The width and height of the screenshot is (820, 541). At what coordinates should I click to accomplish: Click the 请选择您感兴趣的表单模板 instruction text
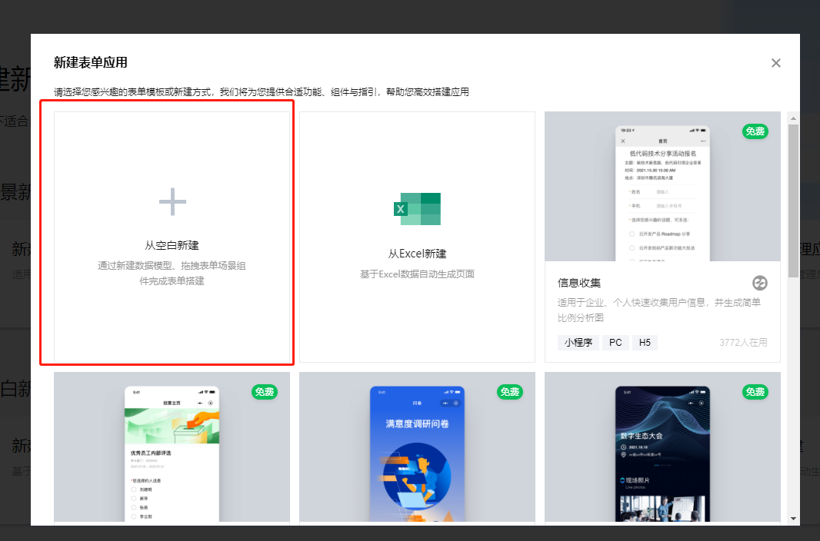click(x=262, y=92)
